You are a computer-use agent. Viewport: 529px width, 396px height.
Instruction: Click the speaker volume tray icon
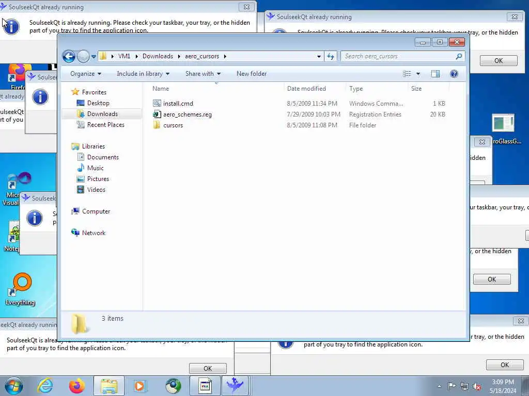pyautogui.click(x=477, y=387)
